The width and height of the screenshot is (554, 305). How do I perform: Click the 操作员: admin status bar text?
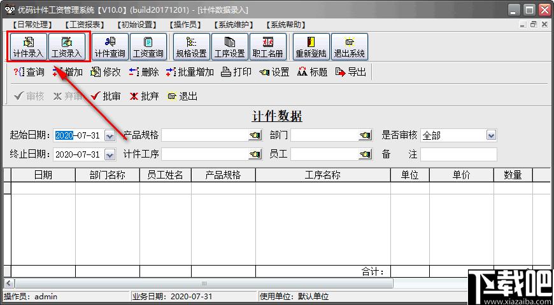[x=31, y=297]
